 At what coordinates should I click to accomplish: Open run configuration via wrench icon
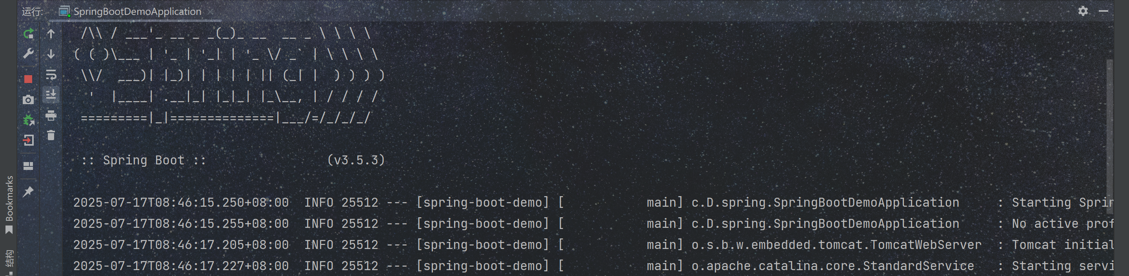29,53
